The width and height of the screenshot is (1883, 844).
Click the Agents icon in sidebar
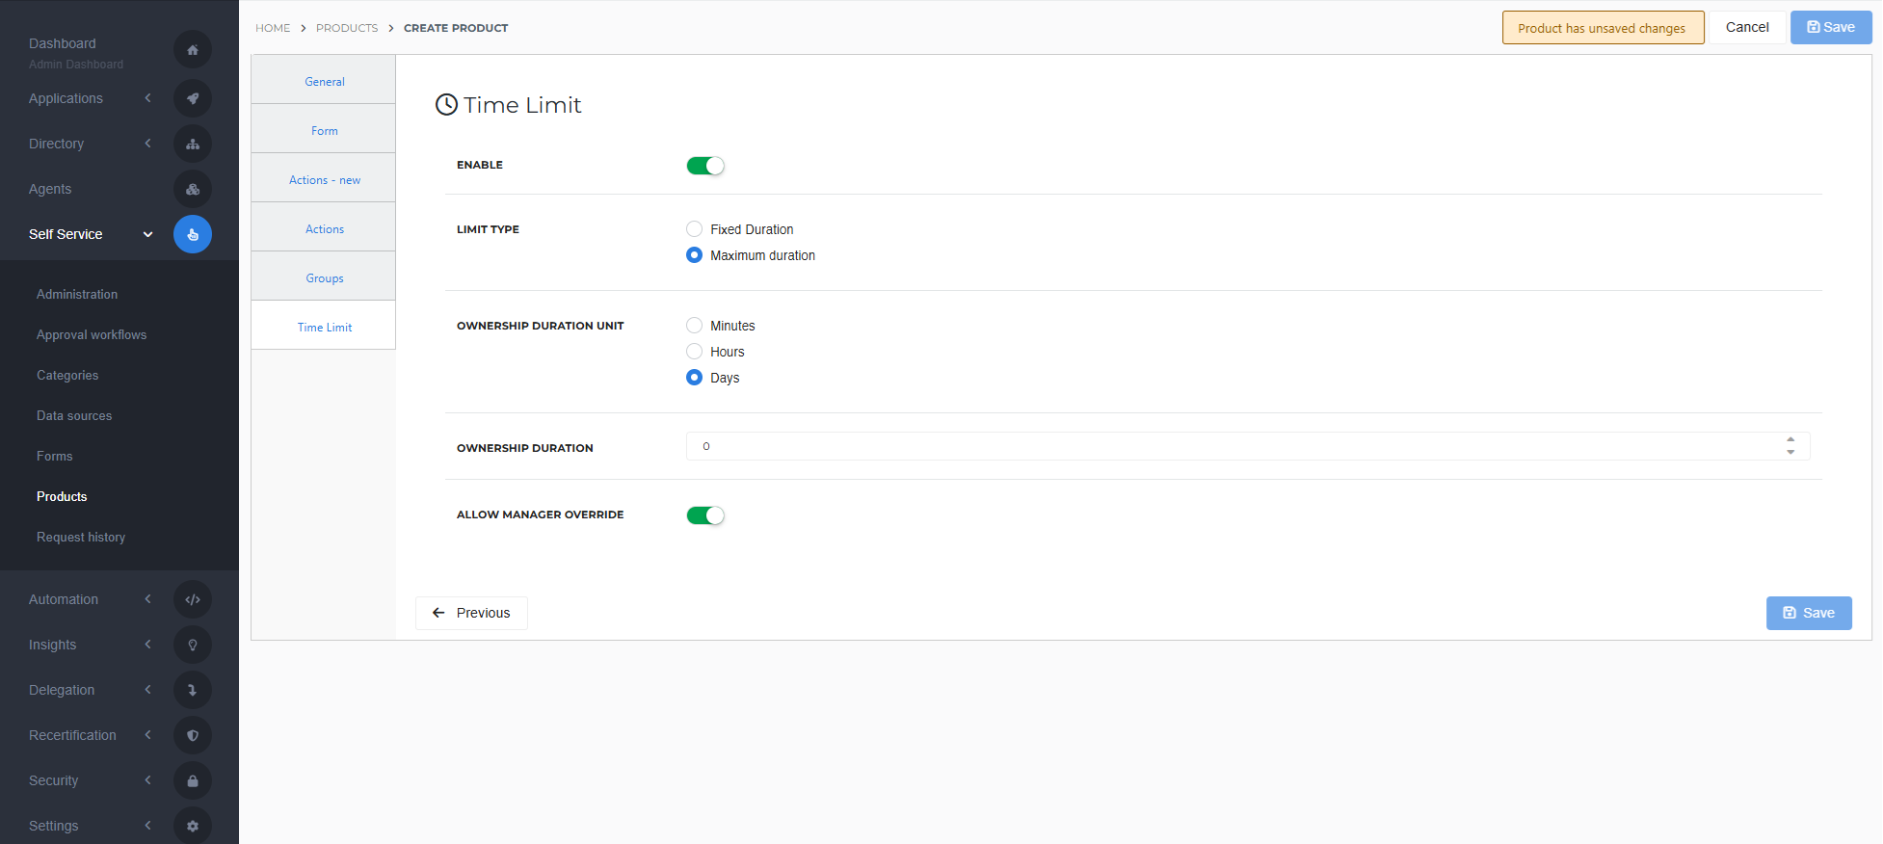(193, 189)
